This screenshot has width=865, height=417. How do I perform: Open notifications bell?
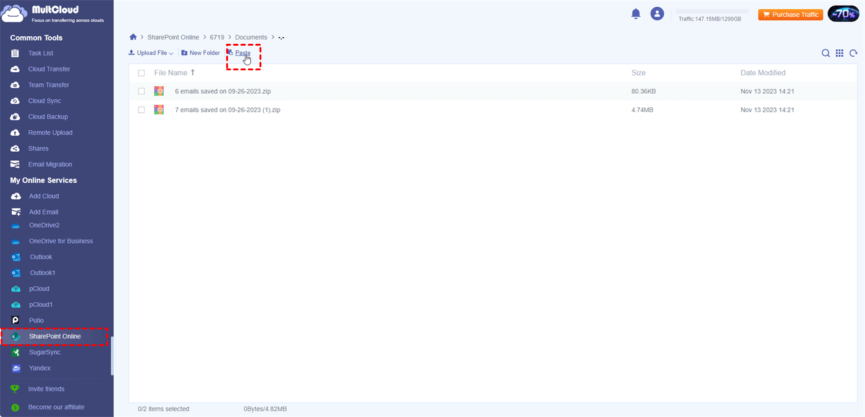(636, 14)
